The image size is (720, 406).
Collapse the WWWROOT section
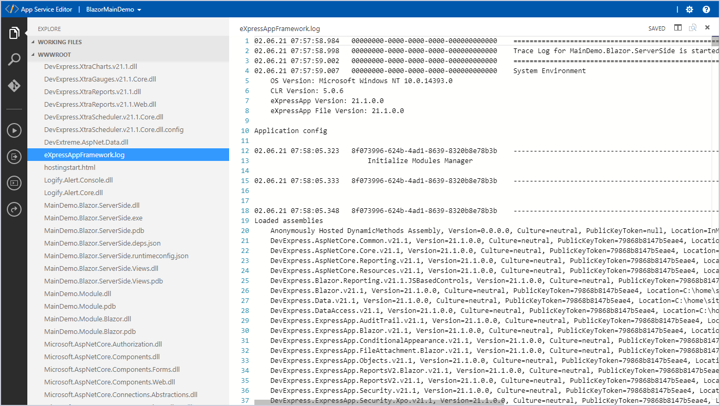click(x=54, y=55)
